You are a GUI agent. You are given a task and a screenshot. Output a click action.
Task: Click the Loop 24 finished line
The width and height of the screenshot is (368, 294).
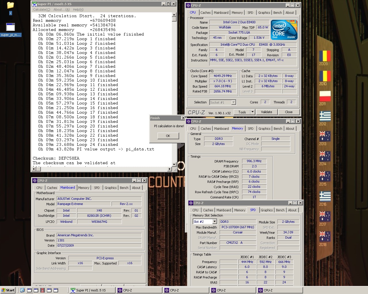(x=78, y=144)
